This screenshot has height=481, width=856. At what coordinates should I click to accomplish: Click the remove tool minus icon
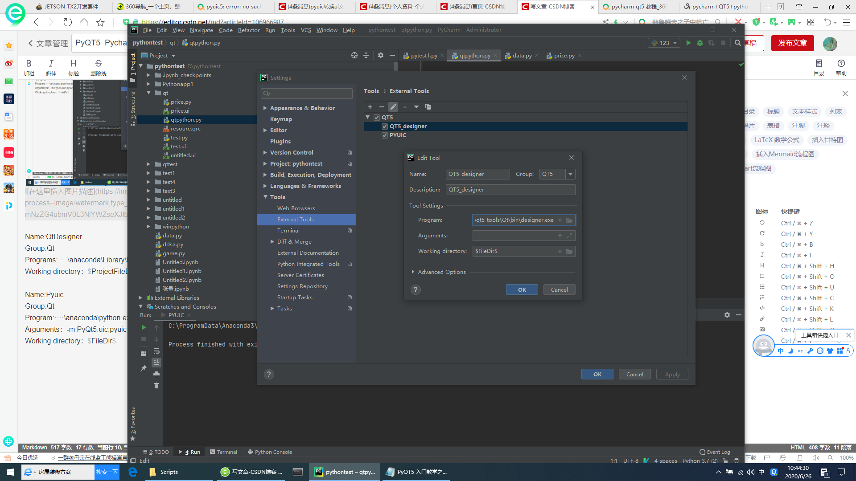click(x=381, y=107)
